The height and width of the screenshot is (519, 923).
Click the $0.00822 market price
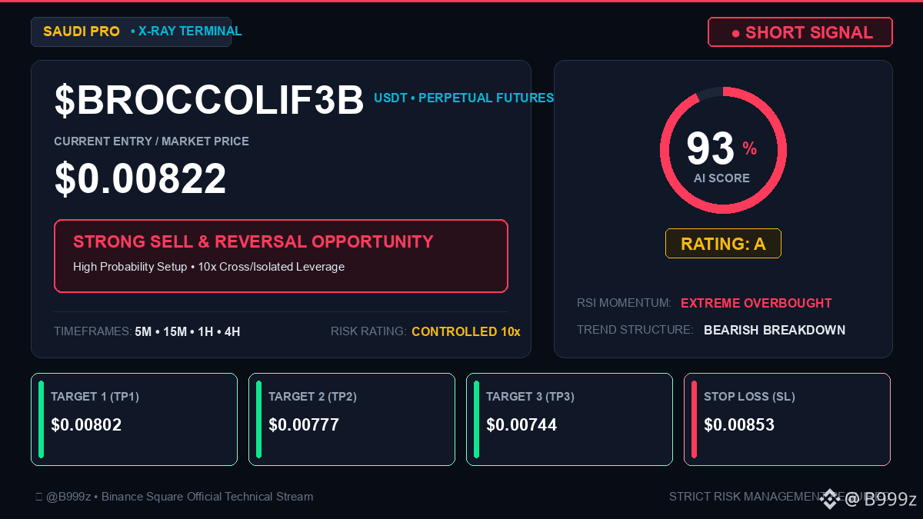point(140,178)
